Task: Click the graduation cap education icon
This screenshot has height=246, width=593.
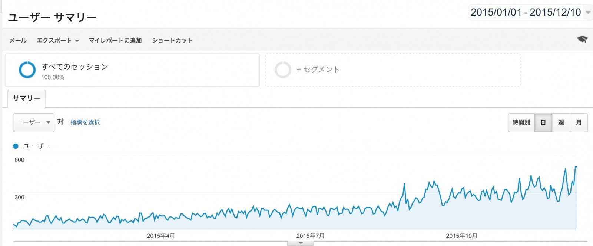Action: point(582,39)
